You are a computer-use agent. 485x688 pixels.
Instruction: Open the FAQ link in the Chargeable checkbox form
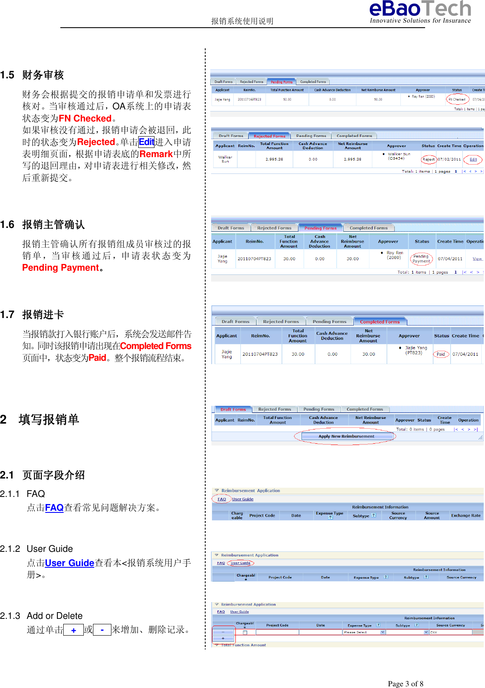pyautogui.click(x=221, y=611)
